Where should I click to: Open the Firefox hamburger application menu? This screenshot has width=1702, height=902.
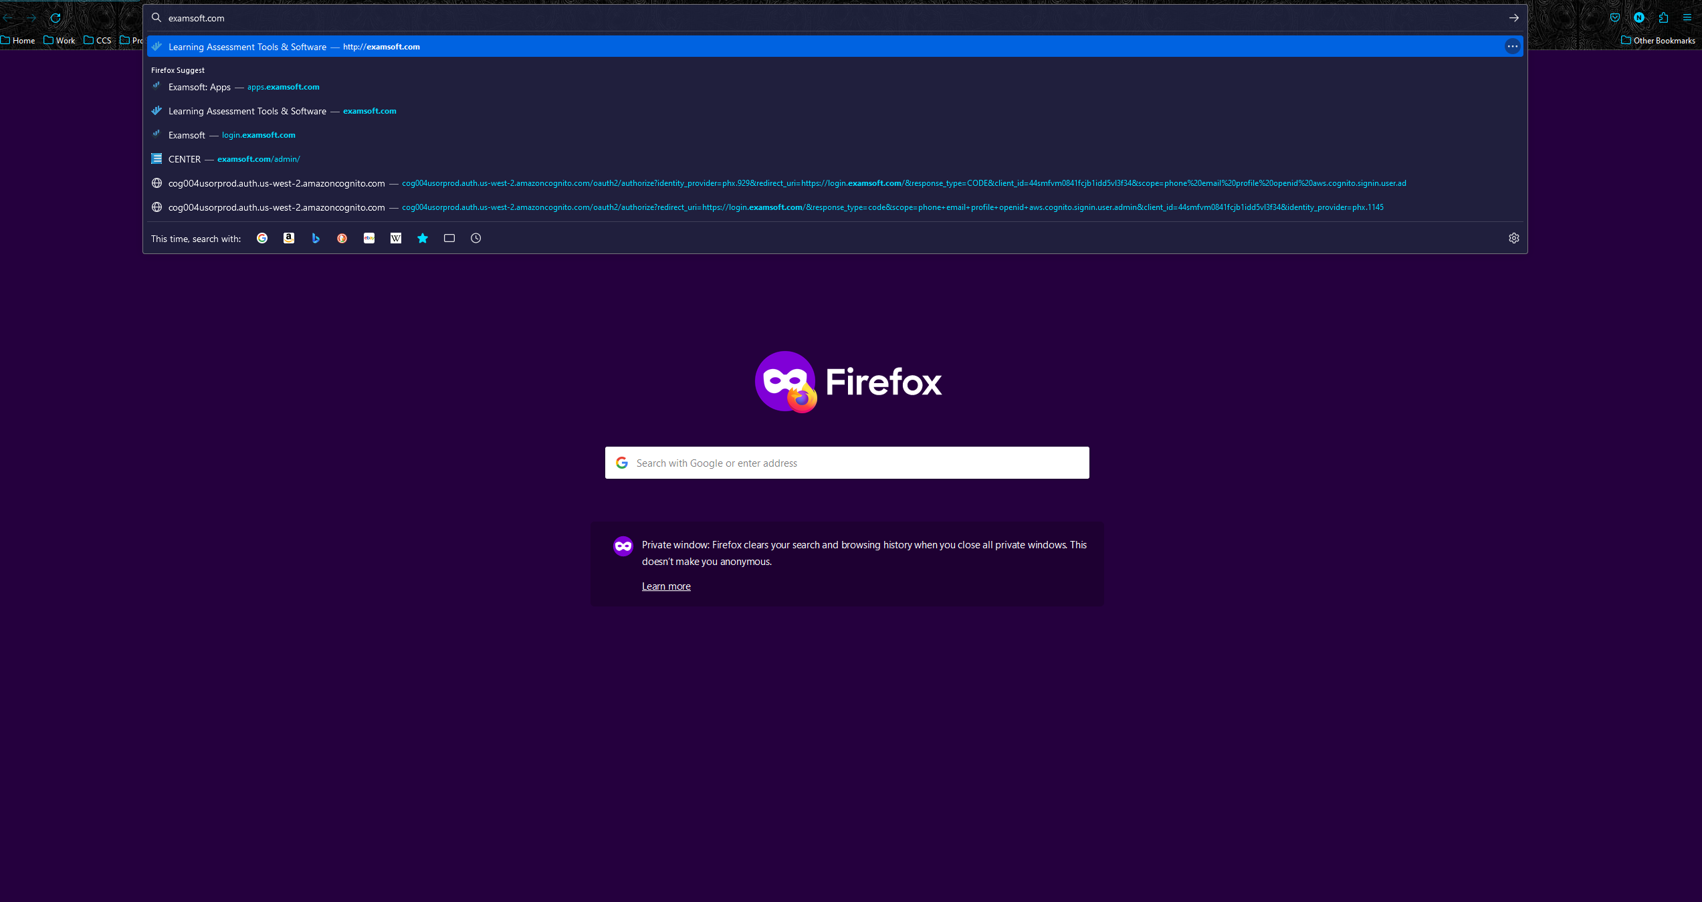1687,18
